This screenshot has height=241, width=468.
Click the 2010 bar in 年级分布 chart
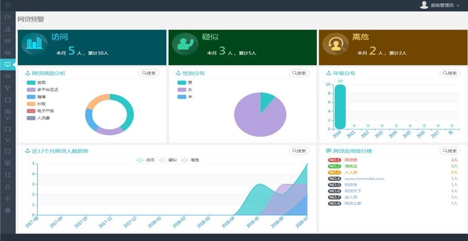pos(340,107)
